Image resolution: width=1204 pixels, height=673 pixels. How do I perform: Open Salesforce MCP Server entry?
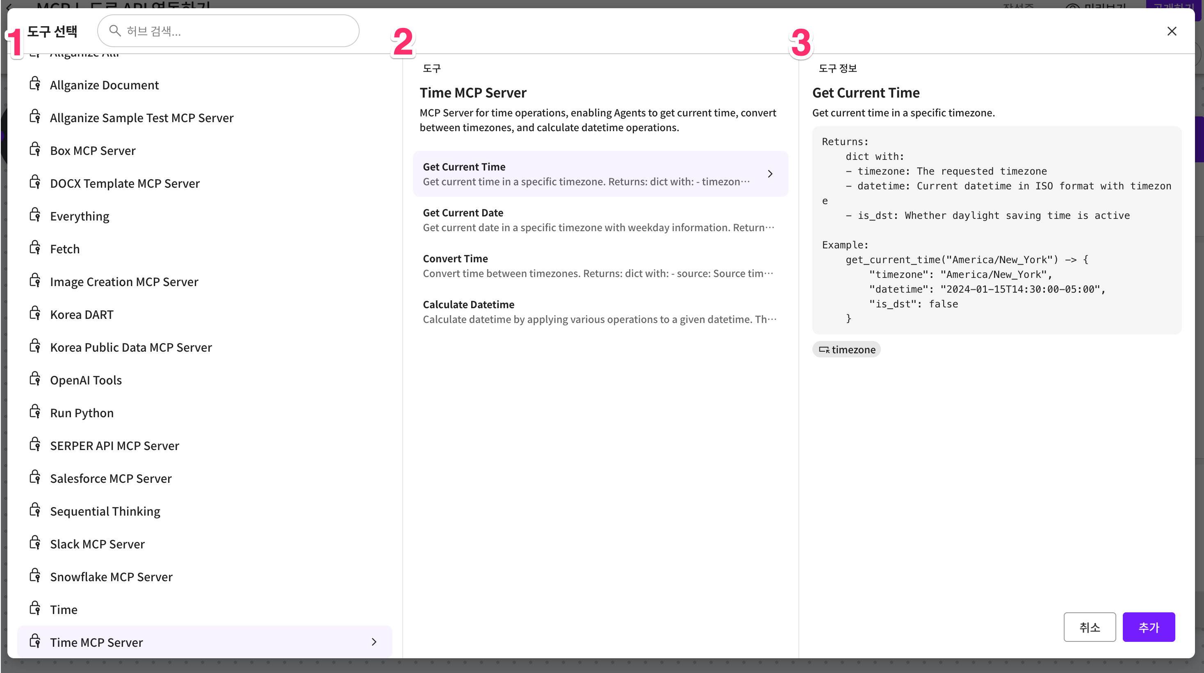pos(111,478)
